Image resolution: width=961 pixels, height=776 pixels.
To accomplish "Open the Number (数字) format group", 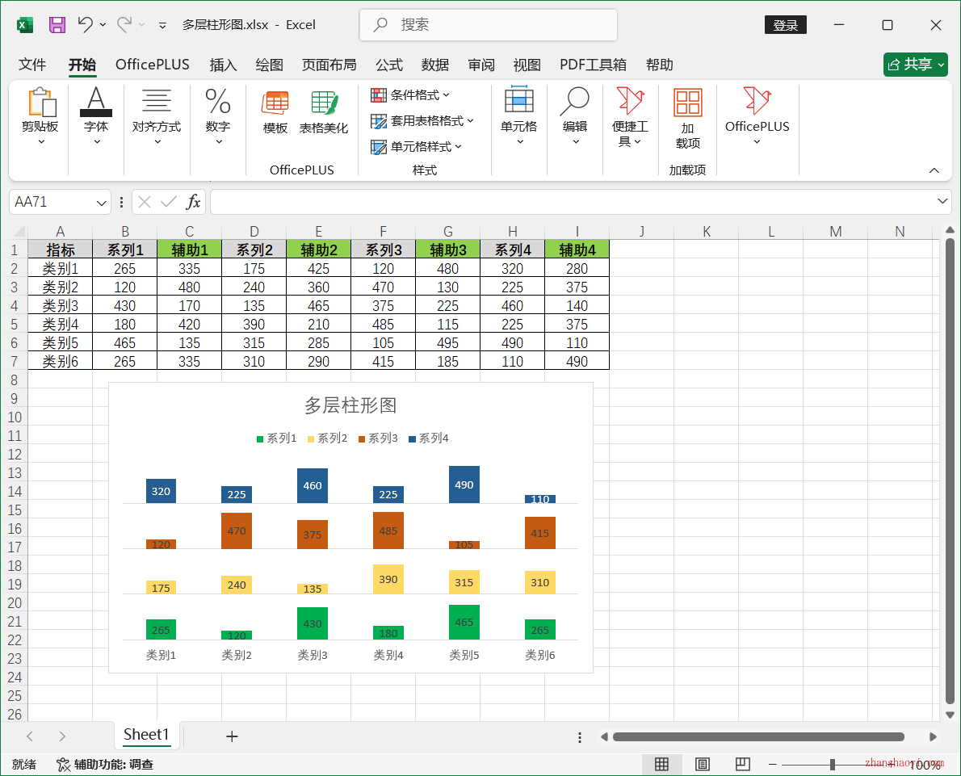I will click(x=217, y=117).
